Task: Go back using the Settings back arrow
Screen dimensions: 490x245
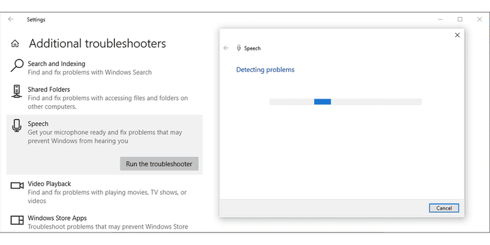Action: coord(10,19)
